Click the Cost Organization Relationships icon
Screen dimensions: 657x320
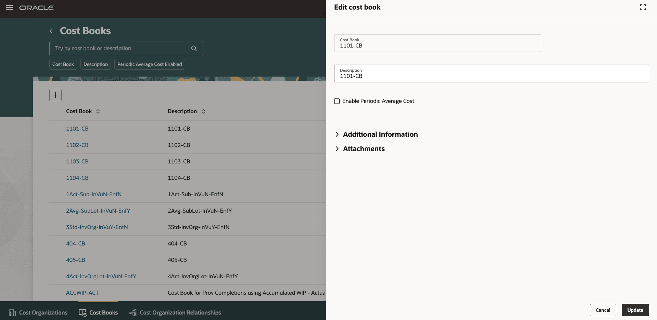[132, 312]
